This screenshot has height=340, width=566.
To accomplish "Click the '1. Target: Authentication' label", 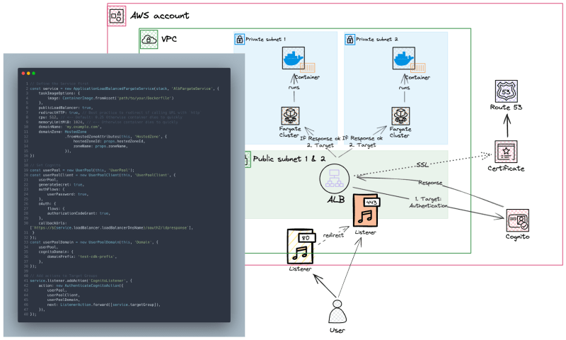I will (428, 203).
